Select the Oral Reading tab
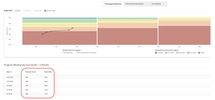The image size is (215, 100). coord(156,4)
